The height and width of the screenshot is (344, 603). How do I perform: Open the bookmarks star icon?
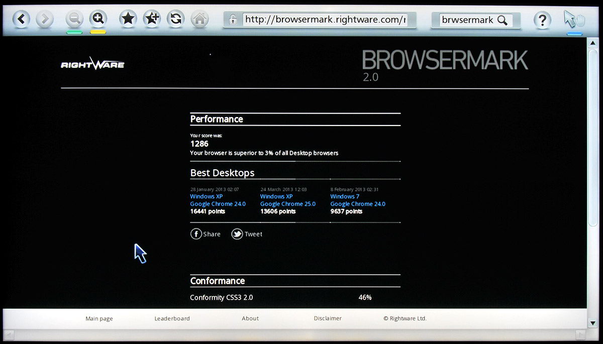(x=128, y=19)
